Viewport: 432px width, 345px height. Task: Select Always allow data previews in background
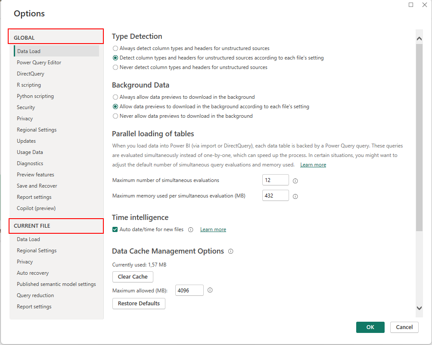point(115,97)
